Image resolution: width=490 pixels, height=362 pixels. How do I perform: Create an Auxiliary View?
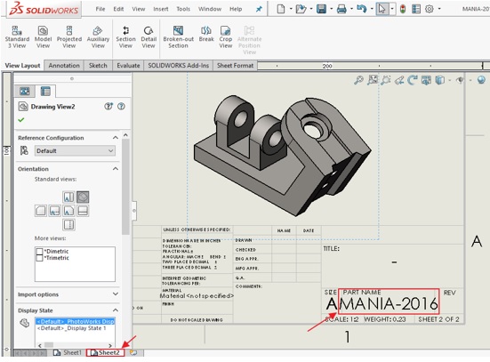pos(98,36)
